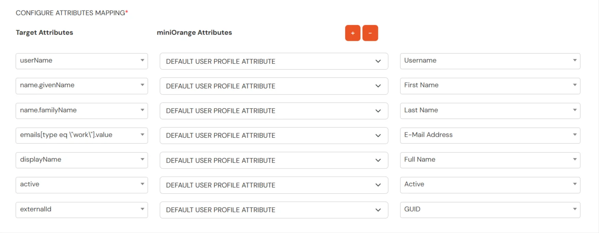This screenshot has width=599, height=233.
Task: Expand the displayName target attribute dropdown
Action: tap(82, 160)
